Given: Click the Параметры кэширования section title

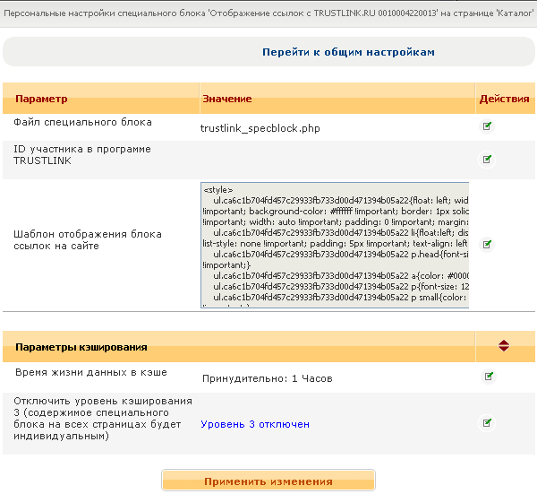Looking at the screenshot, I should click(x=81, y=346).
